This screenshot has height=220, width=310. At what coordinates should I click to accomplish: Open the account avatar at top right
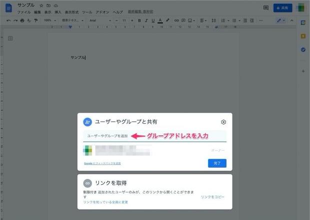[x=301, y=7]
